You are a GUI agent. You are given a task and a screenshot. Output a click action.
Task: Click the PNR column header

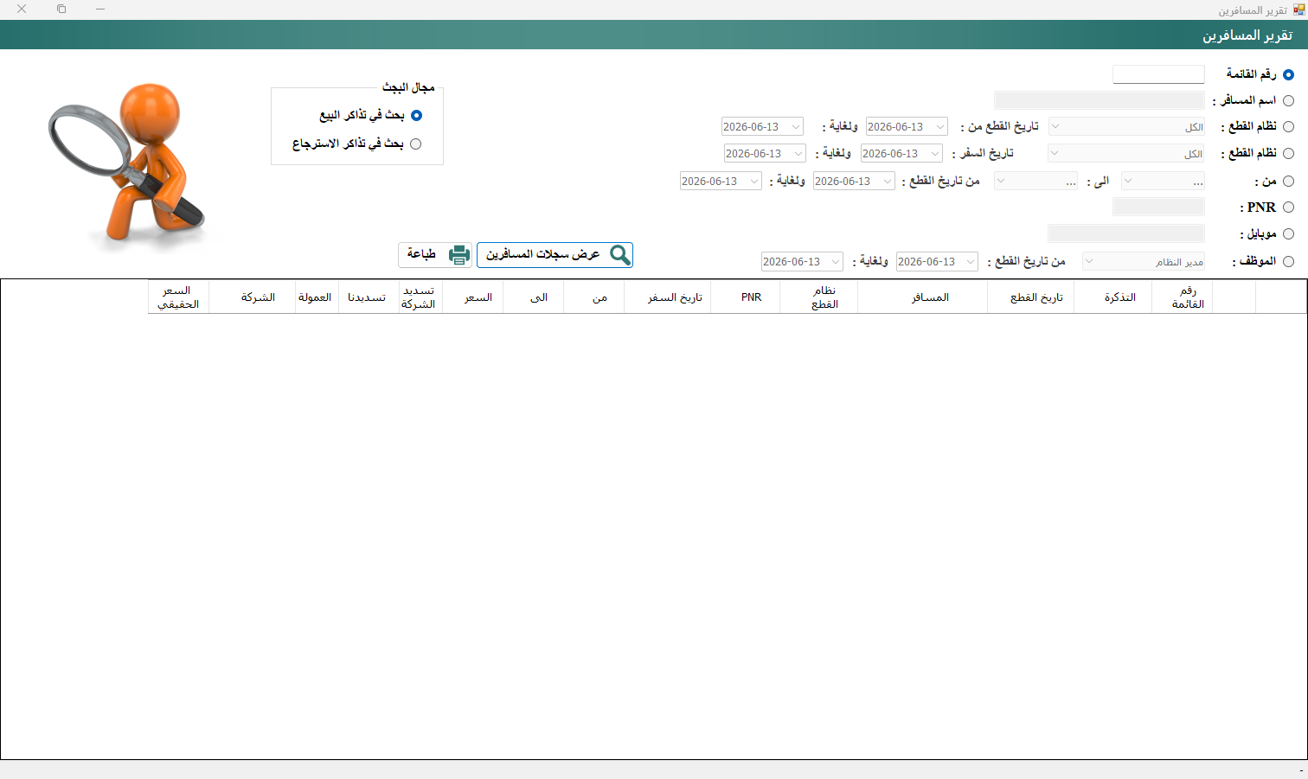[x=745, y=297]
